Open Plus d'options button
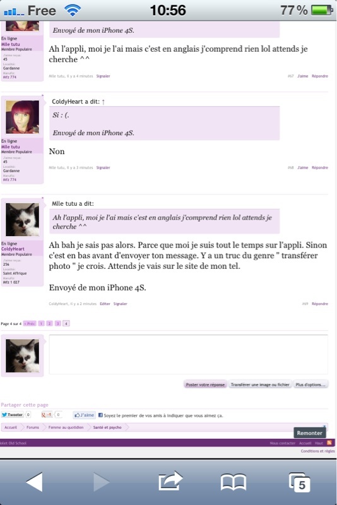 310,384
